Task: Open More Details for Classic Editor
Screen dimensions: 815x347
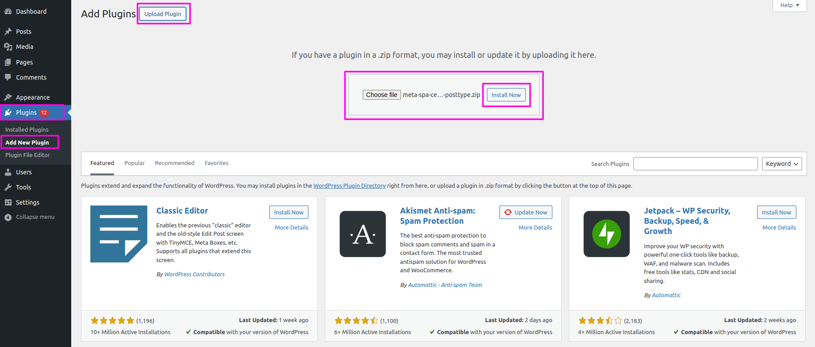Action: (292, 227)
